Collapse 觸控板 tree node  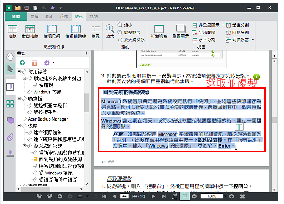pos(19,99)
